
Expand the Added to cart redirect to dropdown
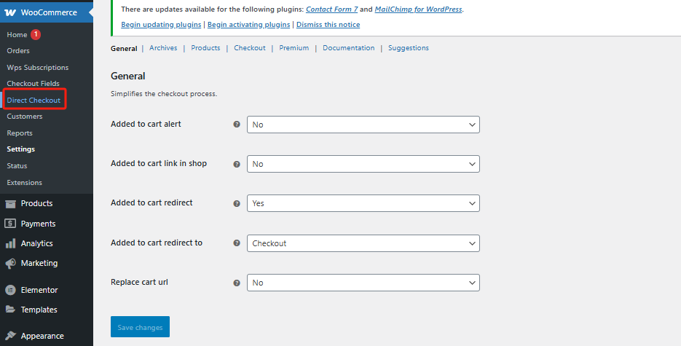click(x=363, y=243)
